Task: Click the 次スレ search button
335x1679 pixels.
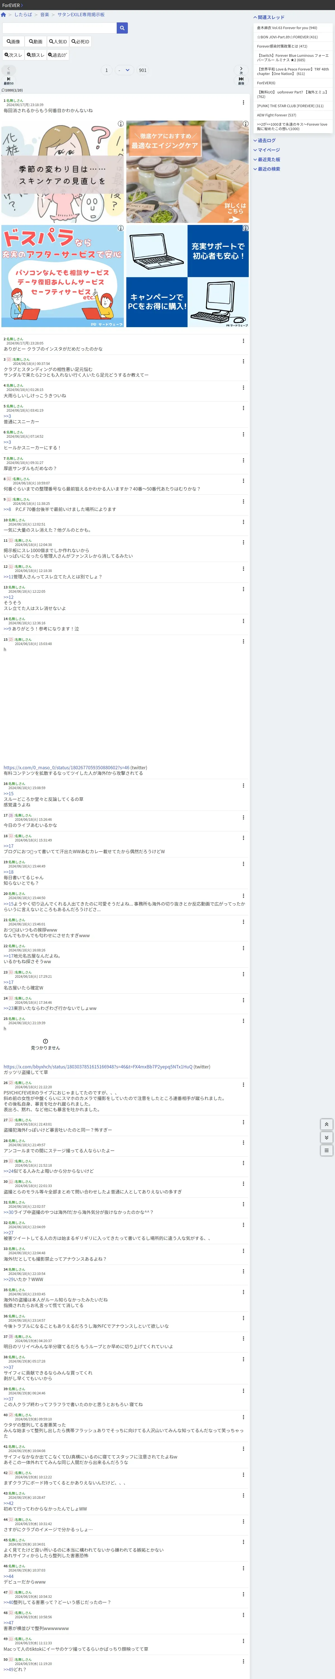Action: [13, 55]
